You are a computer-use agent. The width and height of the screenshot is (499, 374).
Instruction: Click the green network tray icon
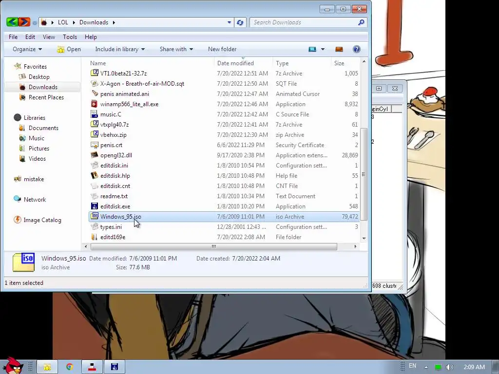pos(438,367)
